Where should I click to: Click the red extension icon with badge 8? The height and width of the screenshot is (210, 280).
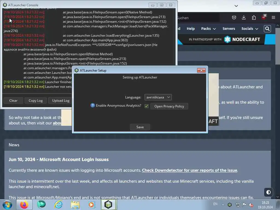pyautogui.click(x=264, y=17)
